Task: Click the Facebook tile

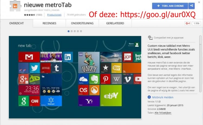Action: [24, 68]
